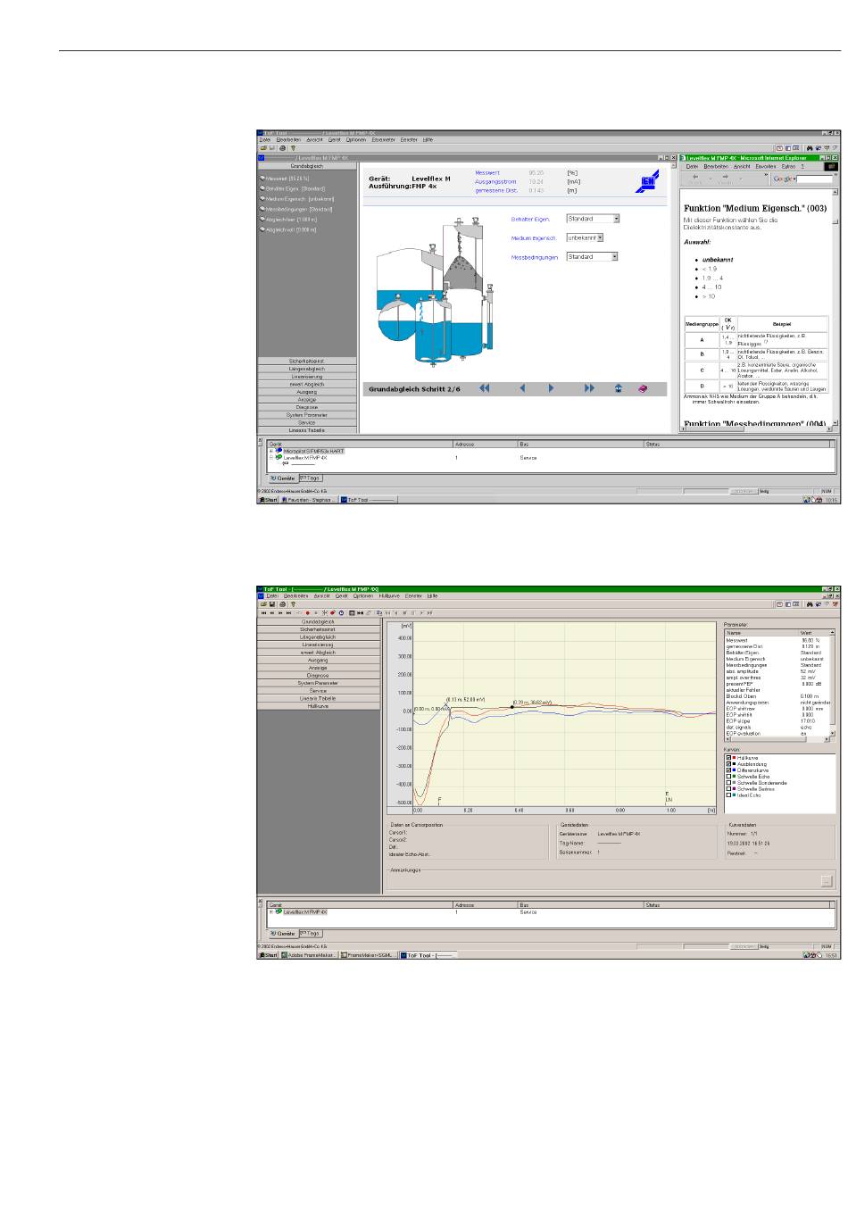
Task: Toggle the Ideal Echo curve checkbox
Action: [x=728, y=795]
